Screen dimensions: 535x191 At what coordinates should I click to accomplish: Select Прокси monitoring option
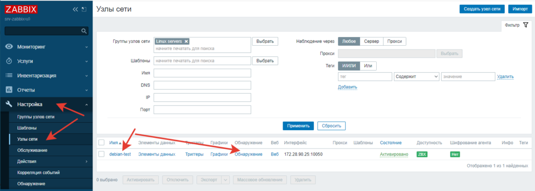pyautogui.click(x=394, y=41)
